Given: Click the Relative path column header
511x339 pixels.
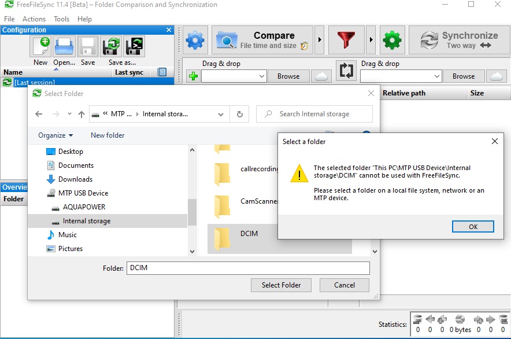Looking at the screenshot, I should point(423,93).
